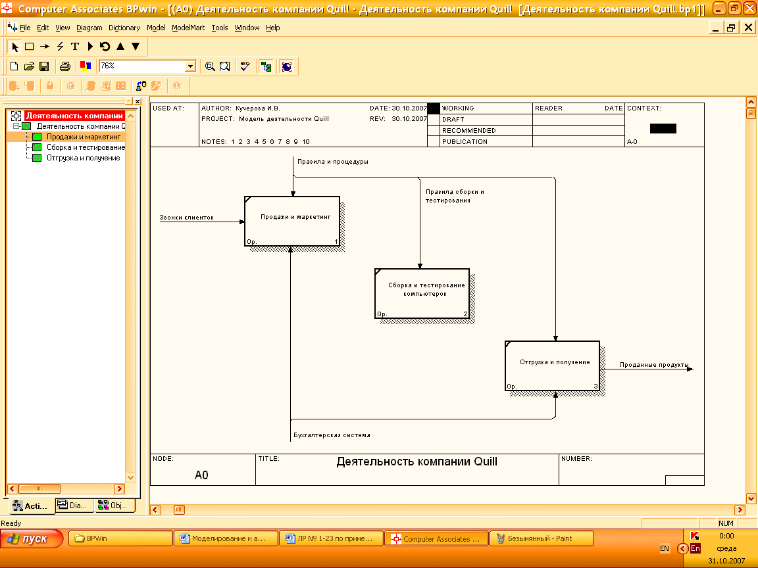The width and height of the screenshot is (758, 568).
Task: Switch to BPWin folder in taskbar
Action: [x=120, y=538]
